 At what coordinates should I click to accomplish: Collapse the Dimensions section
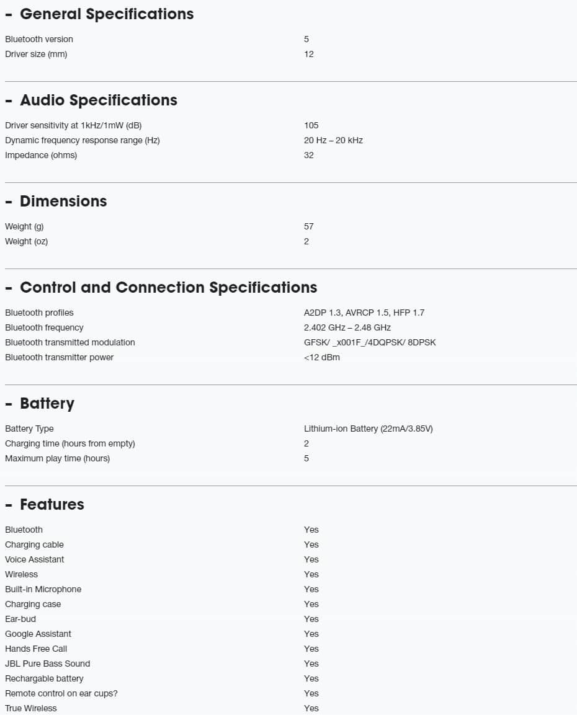pyautogui.click(x=56, y=202)
